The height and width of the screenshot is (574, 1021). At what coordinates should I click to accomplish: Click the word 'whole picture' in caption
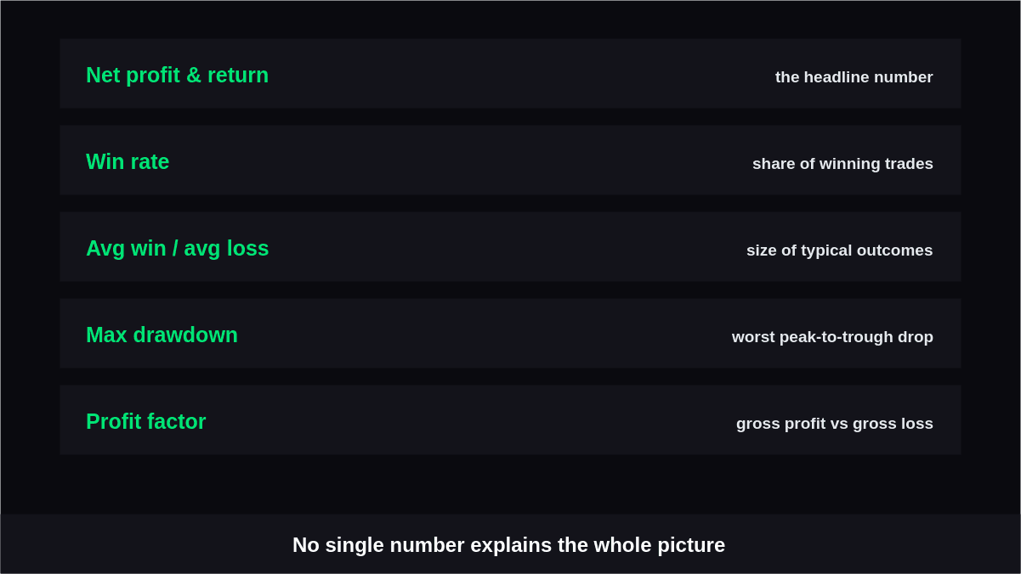point(659,545)
